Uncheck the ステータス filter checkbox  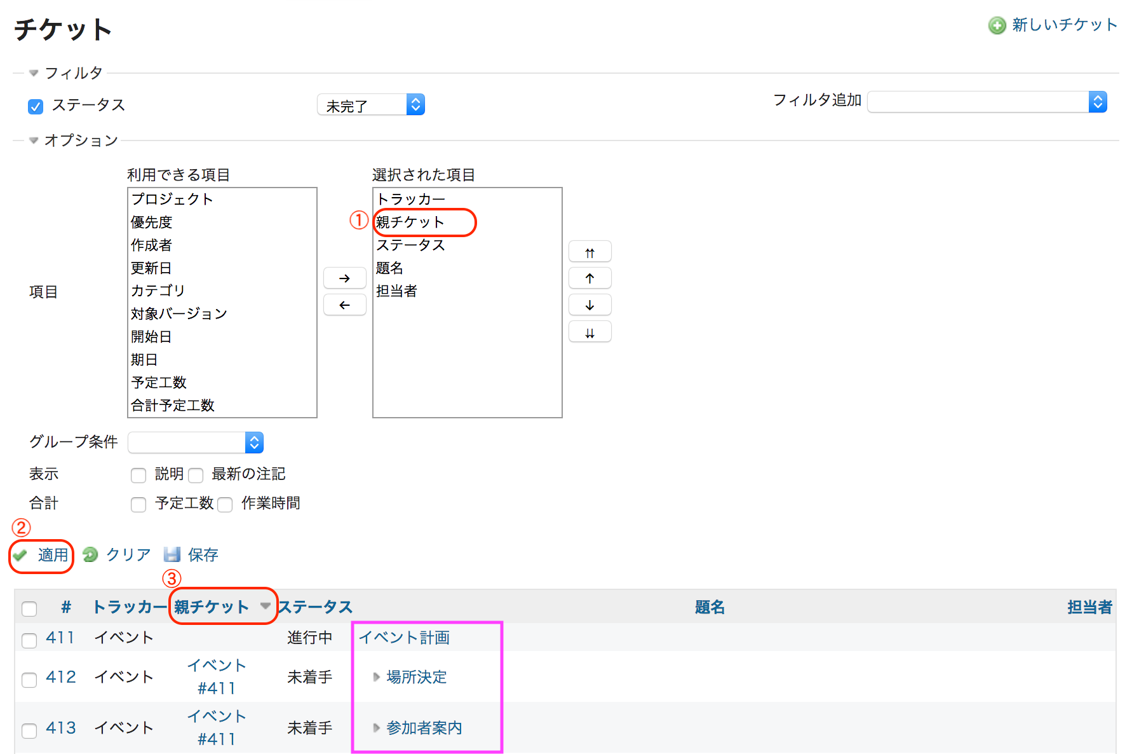click(x=36, y=106)
